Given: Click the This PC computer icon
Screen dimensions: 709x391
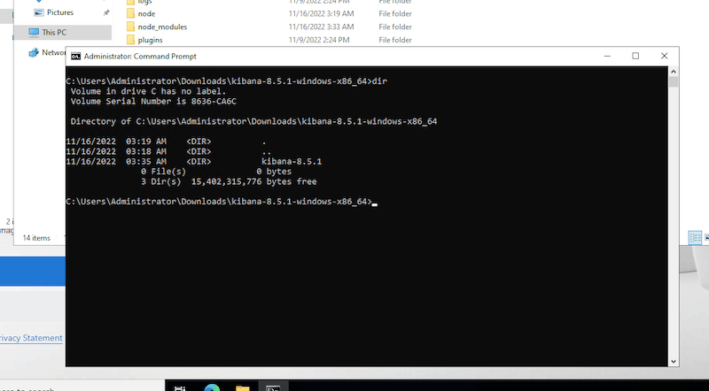Looking at the screenshot, I should (x=34, y=32).
